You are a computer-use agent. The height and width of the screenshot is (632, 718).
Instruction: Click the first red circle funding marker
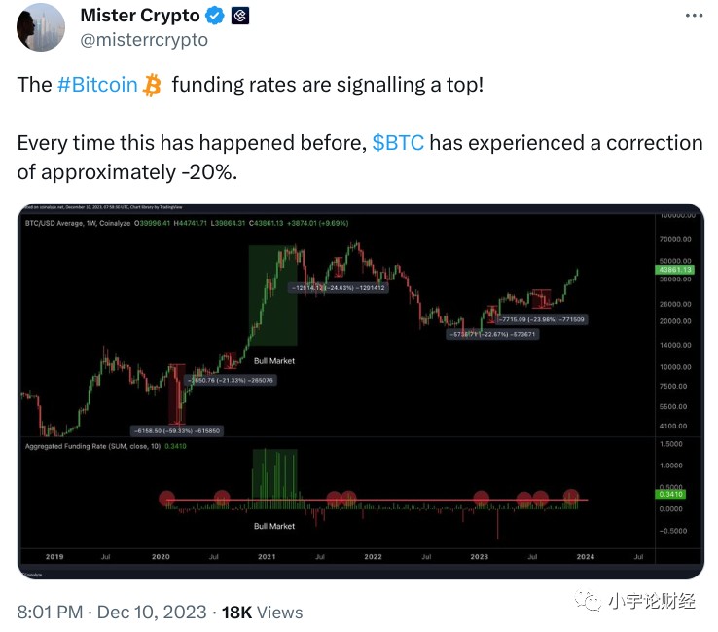coord(166,499)
